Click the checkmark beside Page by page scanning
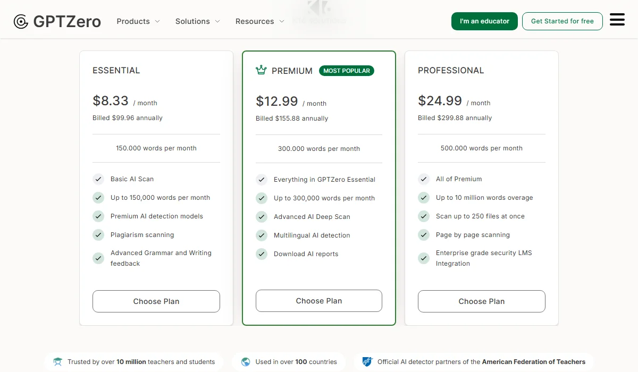 (x=424, y=234)
